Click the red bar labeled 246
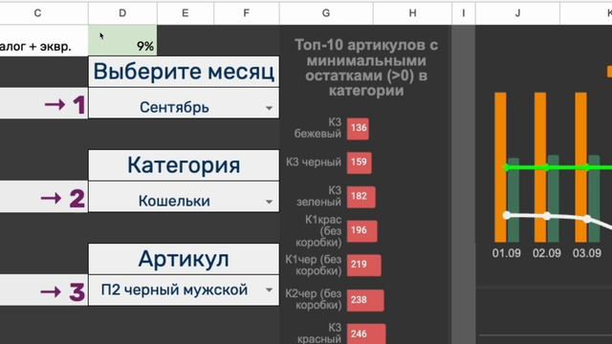Image resolution: width=612 pixels, height=344 pixels. [x=366, y=333]
